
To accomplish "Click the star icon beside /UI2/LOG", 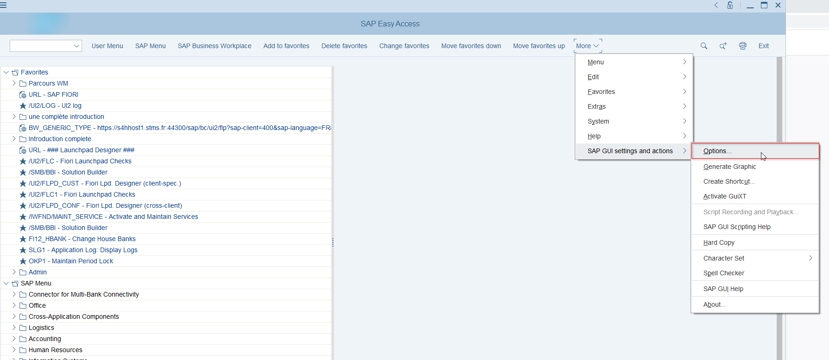I will 23,106.
